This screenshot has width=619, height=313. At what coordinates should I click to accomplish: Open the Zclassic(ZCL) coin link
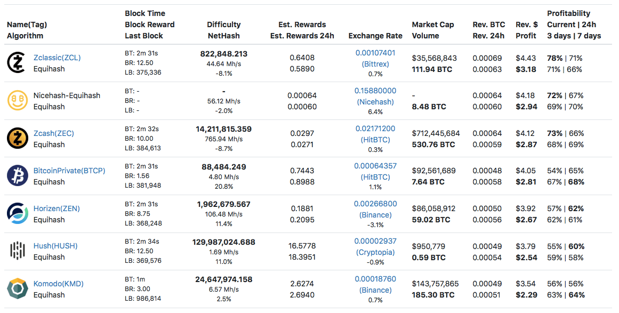click(x=57, y=58)
